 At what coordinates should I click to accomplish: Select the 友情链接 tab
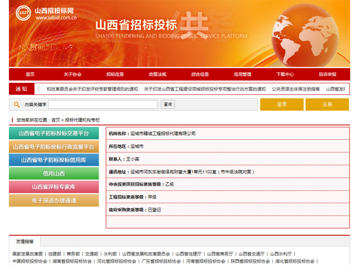(x=24, y=241)
